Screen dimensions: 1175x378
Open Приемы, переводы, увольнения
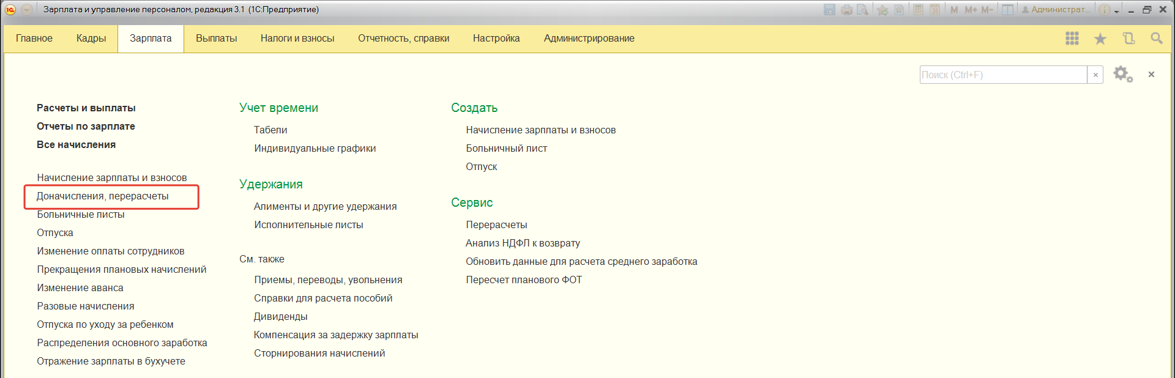point(328,280)
